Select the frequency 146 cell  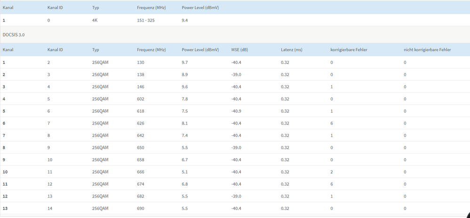click(x=141, y=87)
